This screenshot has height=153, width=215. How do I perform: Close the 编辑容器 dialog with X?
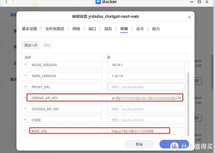pyautogui.click(x=190, y=17)
